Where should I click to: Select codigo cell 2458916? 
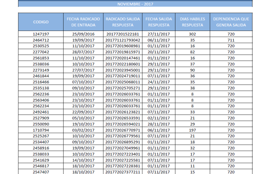[x=41, y=148]
